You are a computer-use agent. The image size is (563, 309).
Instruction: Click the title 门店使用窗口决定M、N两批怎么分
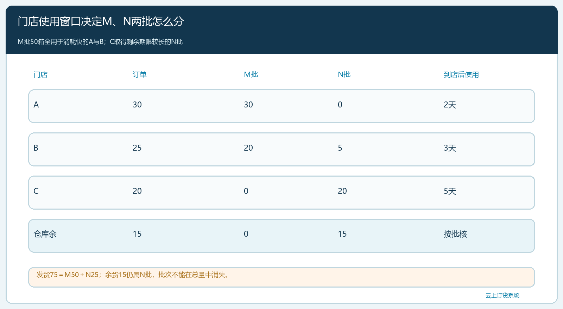click(x=101, y=21)
